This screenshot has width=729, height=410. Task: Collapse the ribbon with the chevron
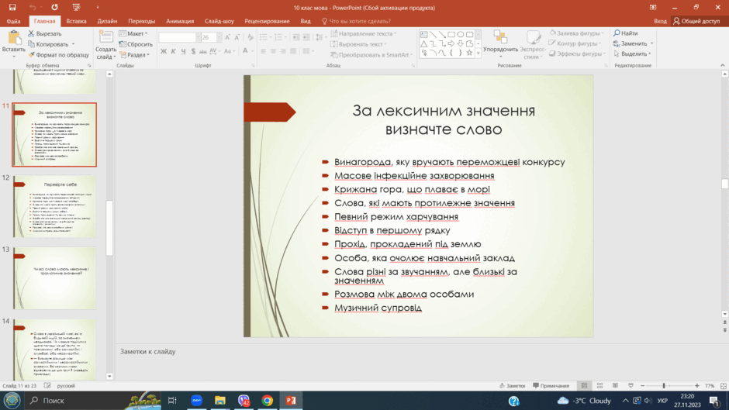pos(723,65)
